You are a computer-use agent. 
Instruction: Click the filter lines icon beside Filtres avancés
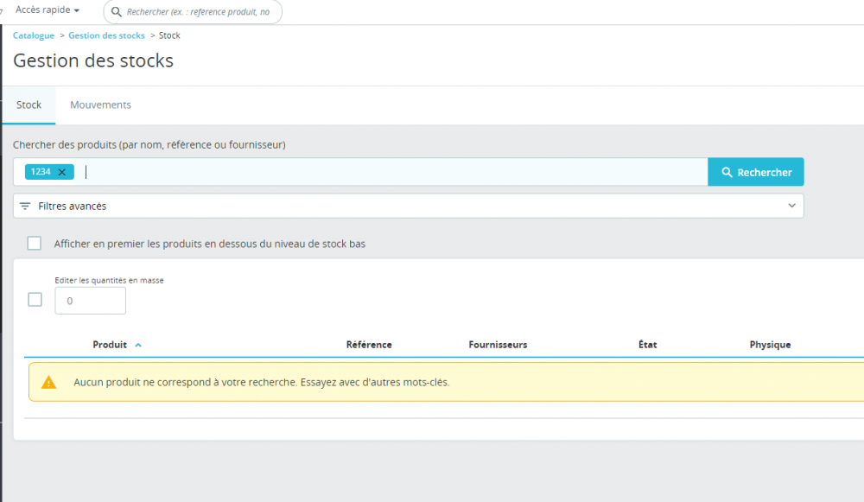(25, 207)
